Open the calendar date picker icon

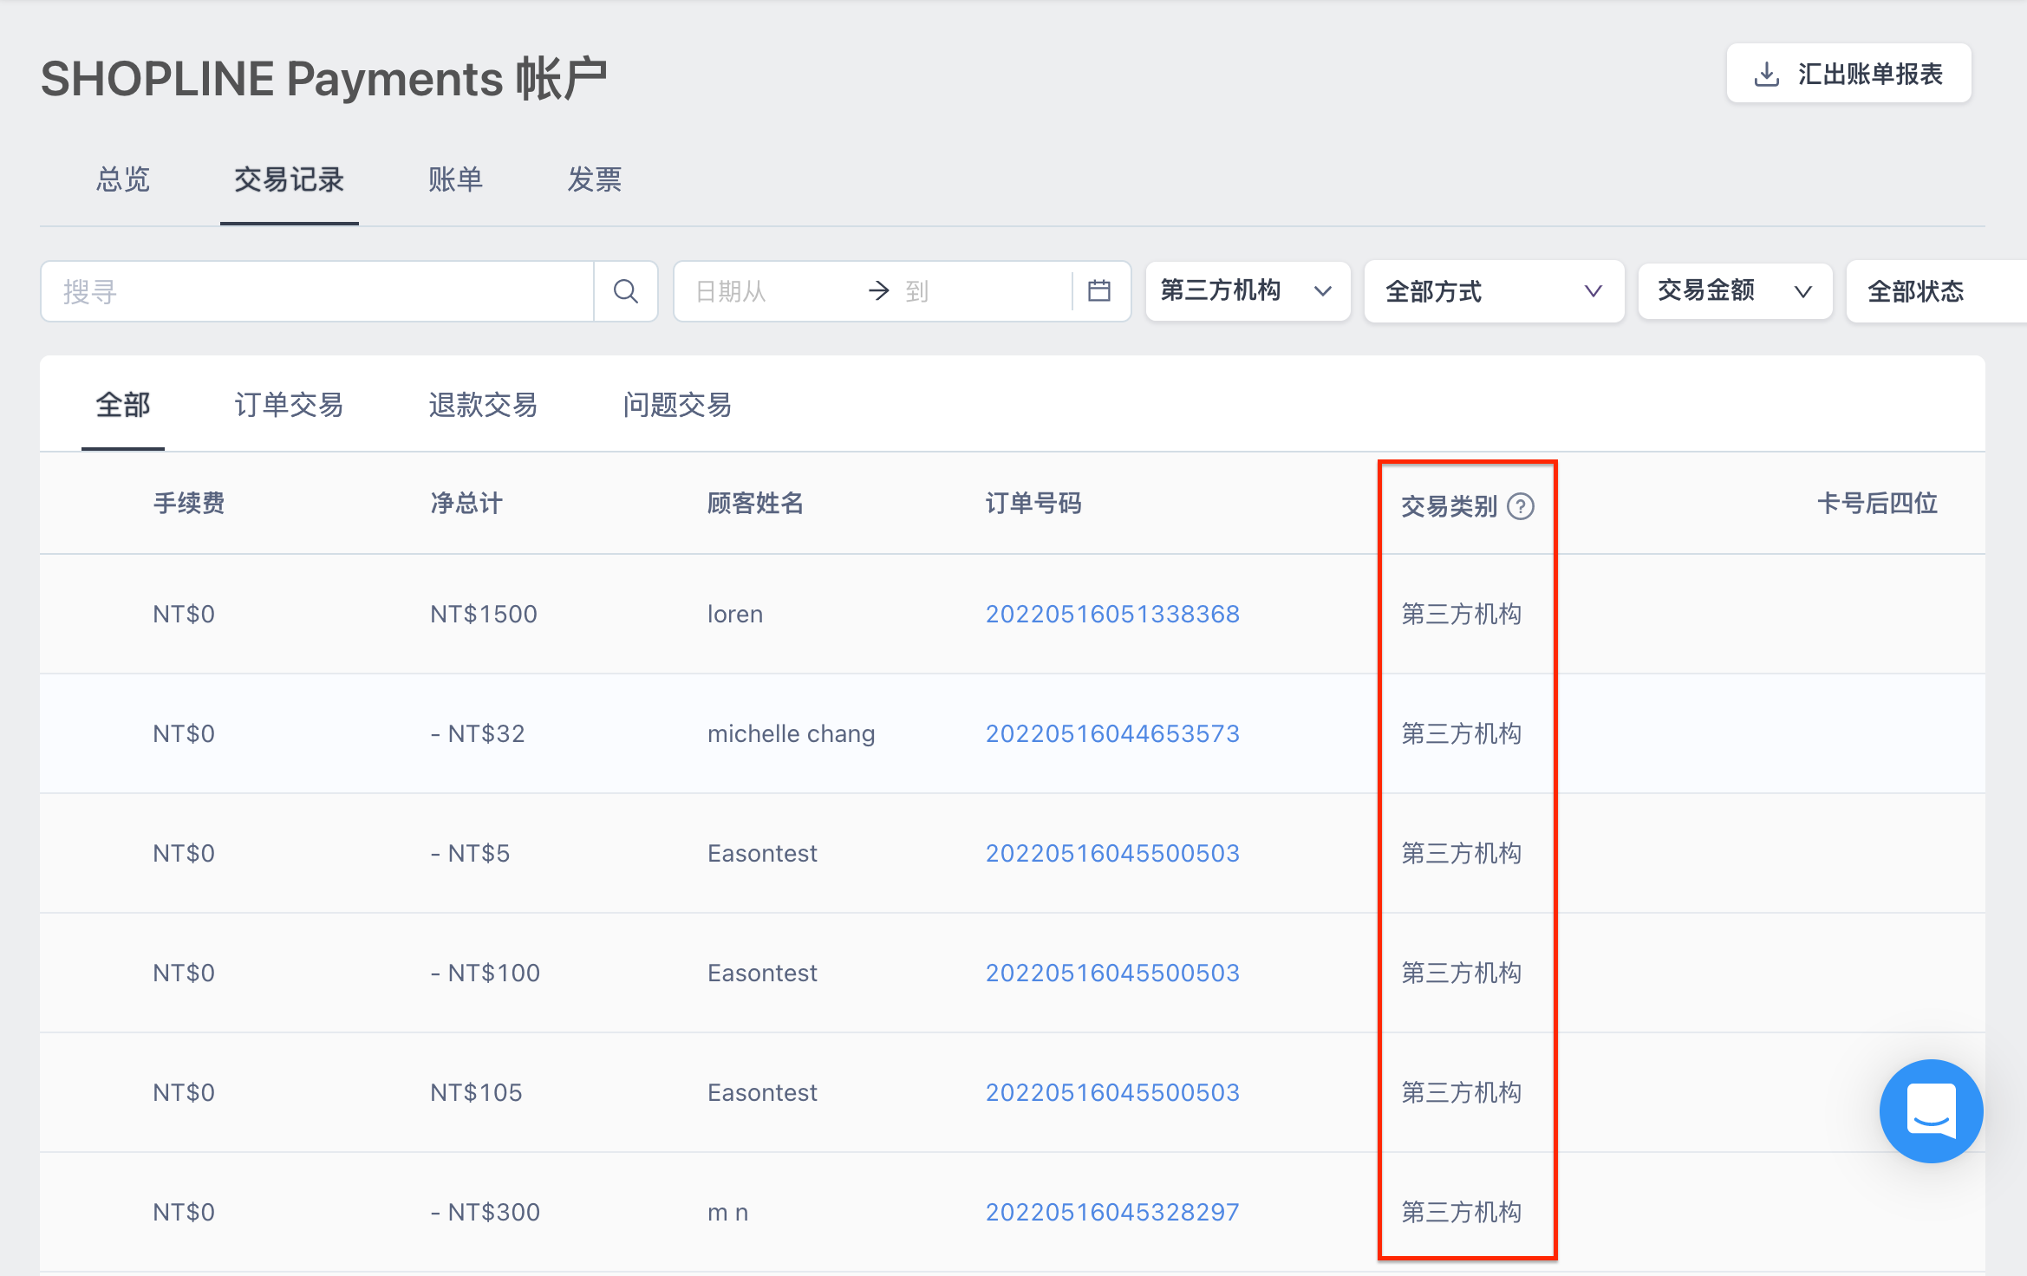coord(1098,290)
